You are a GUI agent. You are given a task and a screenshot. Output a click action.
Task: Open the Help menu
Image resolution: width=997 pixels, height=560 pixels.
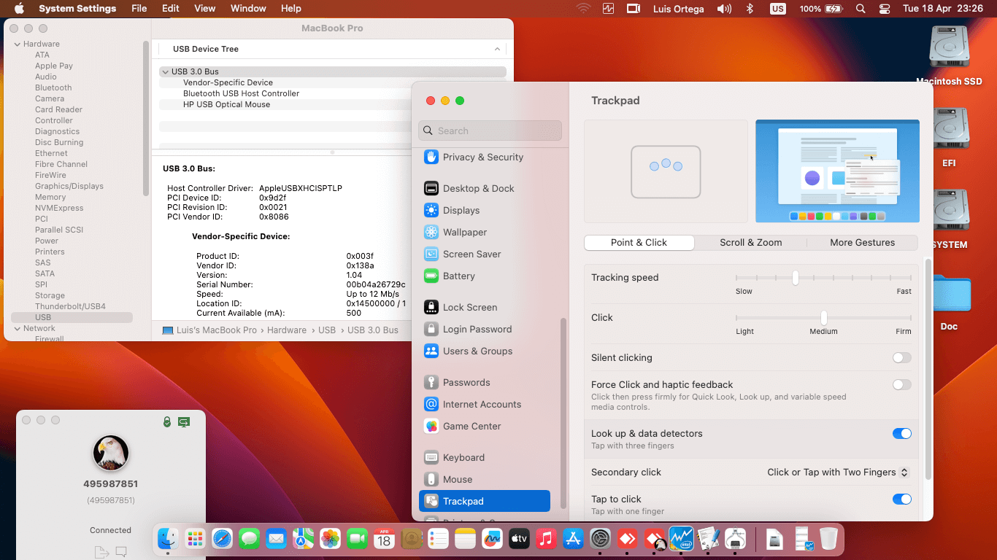(x=291, y=9)
